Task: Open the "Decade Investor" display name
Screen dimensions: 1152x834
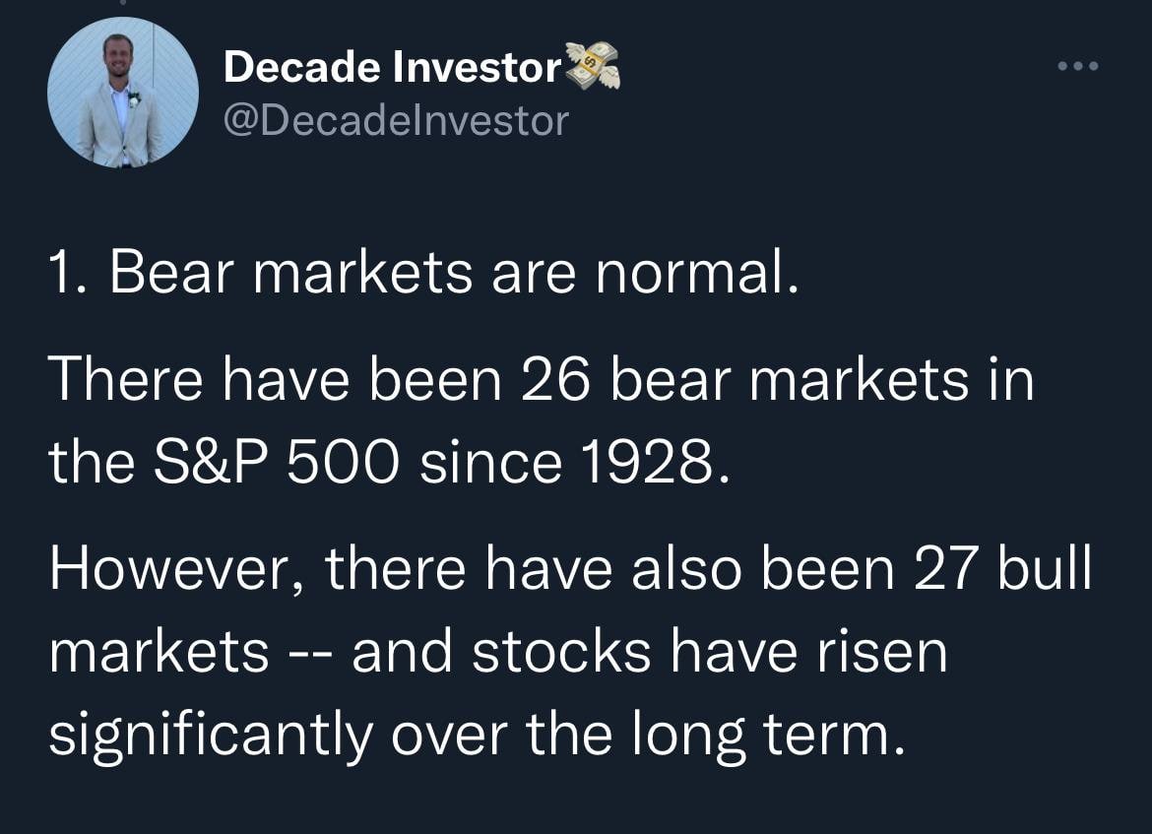Action: [x=392, y=68]
